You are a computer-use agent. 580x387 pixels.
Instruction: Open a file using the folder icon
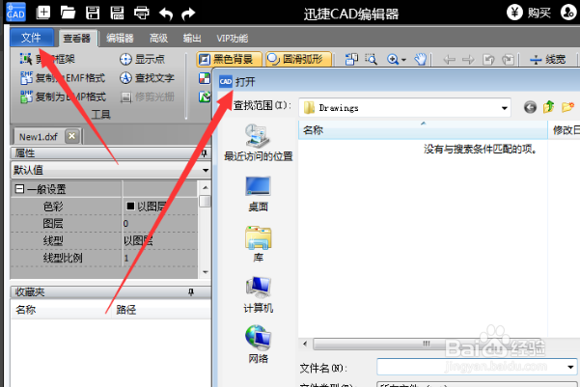click(68, 13)
